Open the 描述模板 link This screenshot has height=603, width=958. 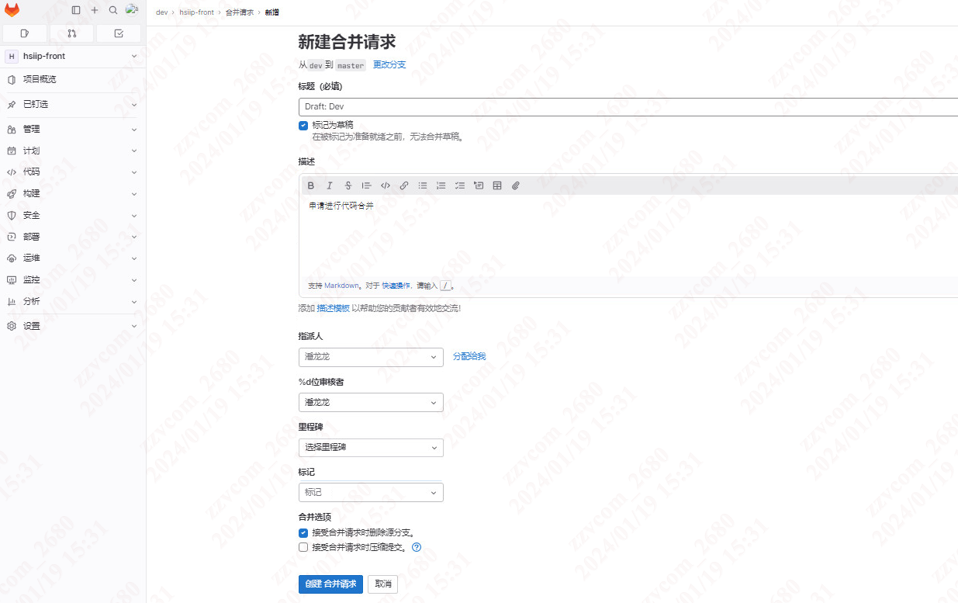tap(334, 308)
